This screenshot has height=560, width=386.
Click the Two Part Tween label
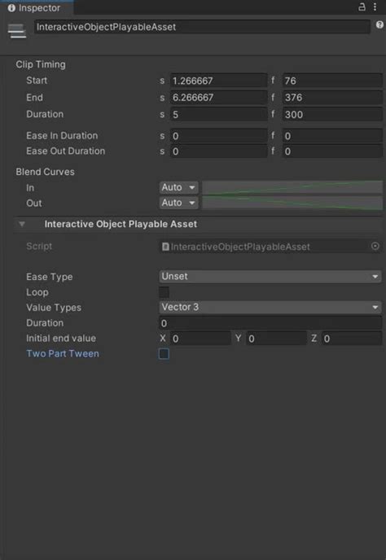pos(63,353)
